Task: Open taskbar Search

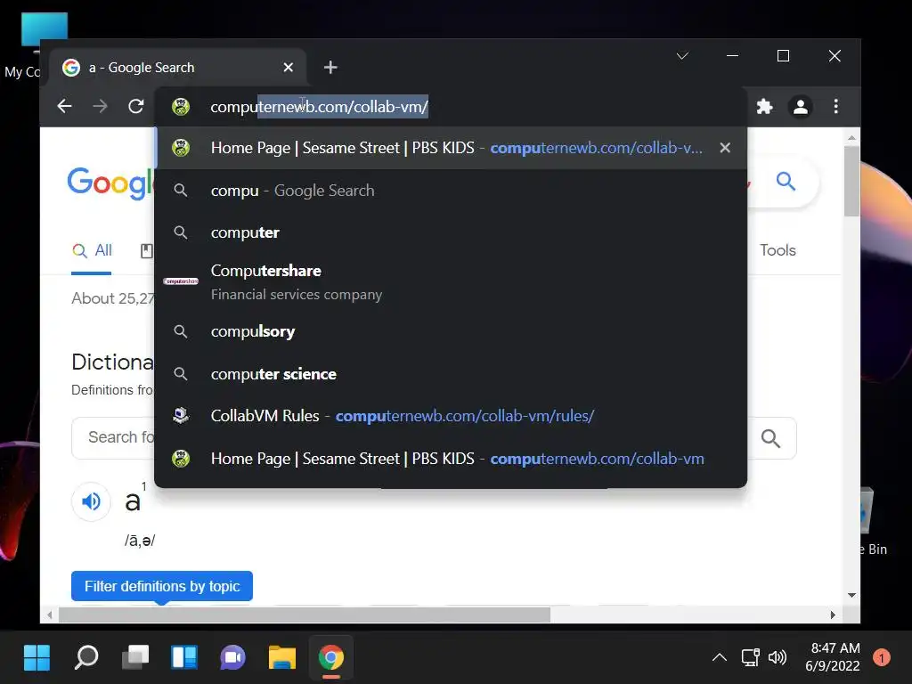Action: (86, 657)
